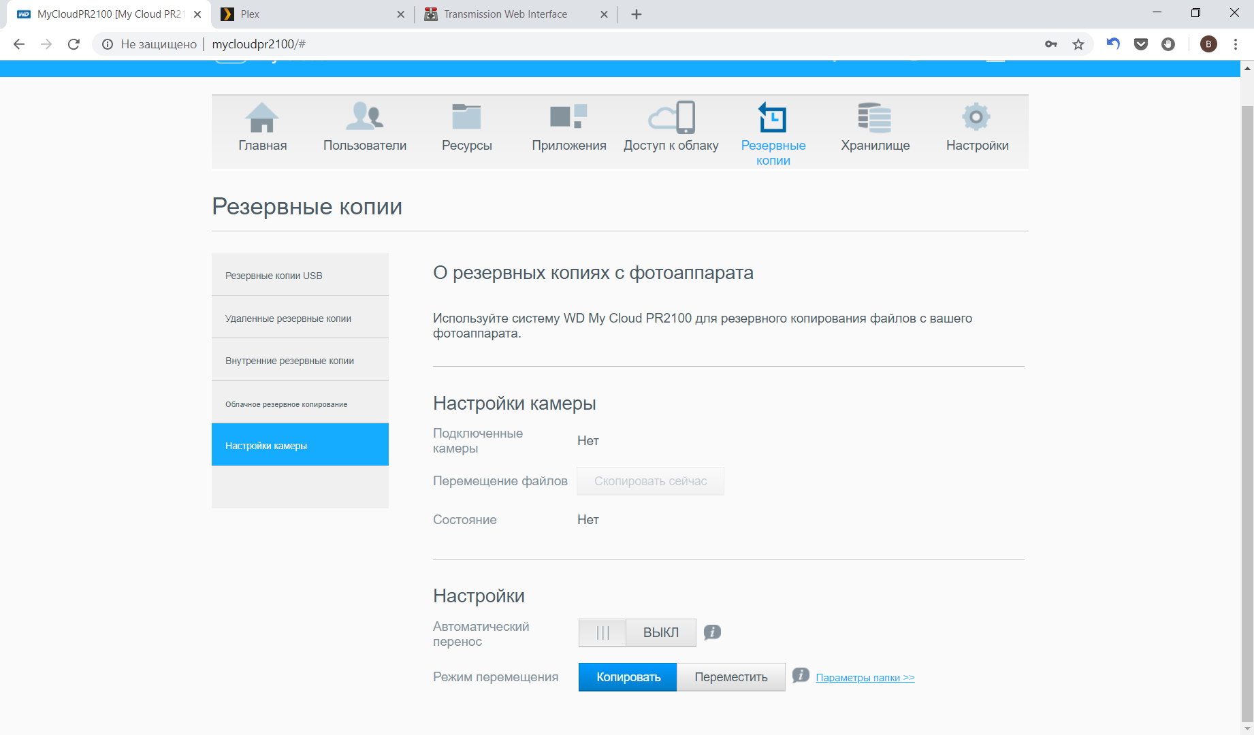Open Облачное резервное копирование section
1254x735 pixels.
(x=300, y=403)
